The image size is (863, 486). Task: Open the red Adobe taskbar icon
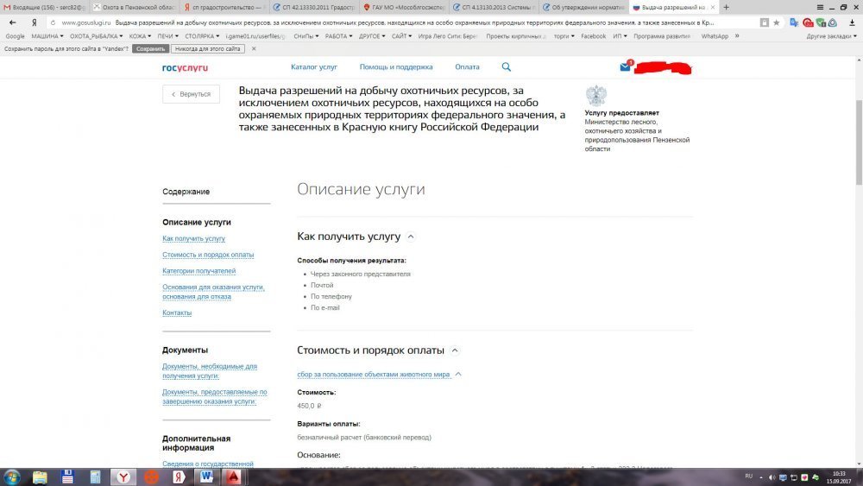click(x=233, y=477)
